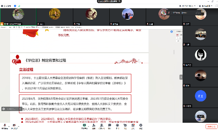Screen dimensions: 218x131
Task: Unmute the microphone in the bottom toolbar
Action: click(5, 126)
